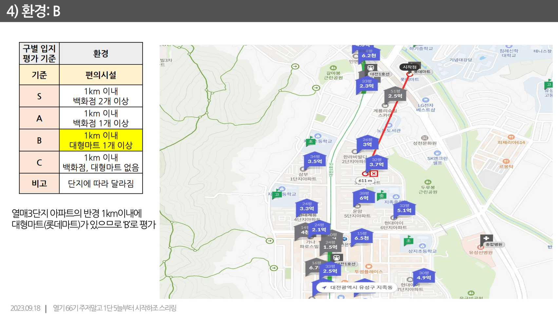558x314 pixels.
Task: Click the trail arrow icon left of 6.7 marker
Action: click(x=274, y=268)
